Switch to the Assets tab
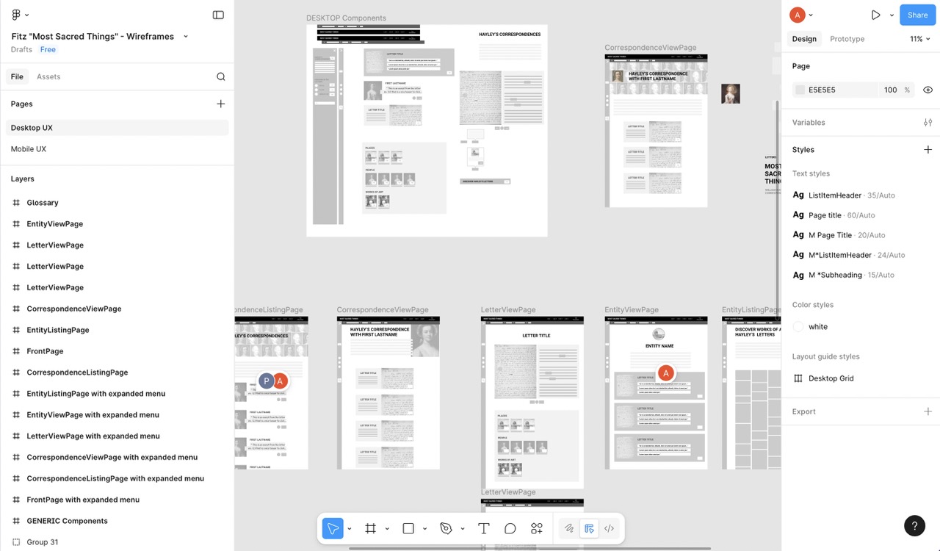This screenshot has height=551, width=940. (48, 76)
